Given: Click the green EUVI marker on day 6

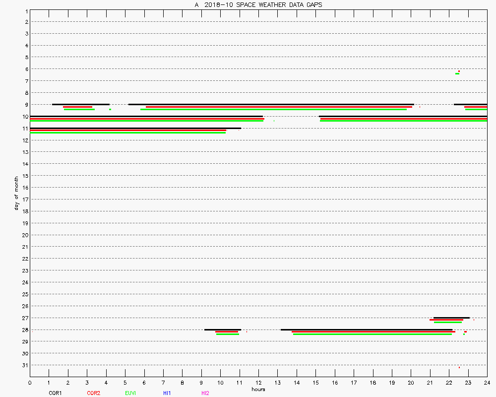Looking at the screenshot, I should [457, 73].
